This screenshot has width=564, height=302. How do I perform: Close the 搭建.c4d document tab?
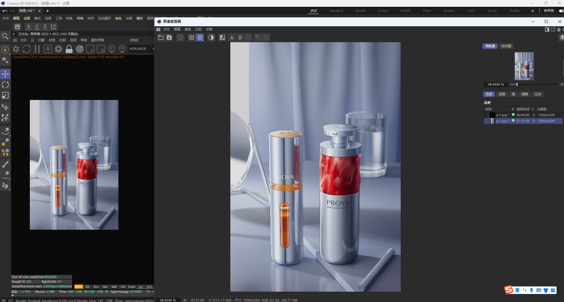coord(40,11)
